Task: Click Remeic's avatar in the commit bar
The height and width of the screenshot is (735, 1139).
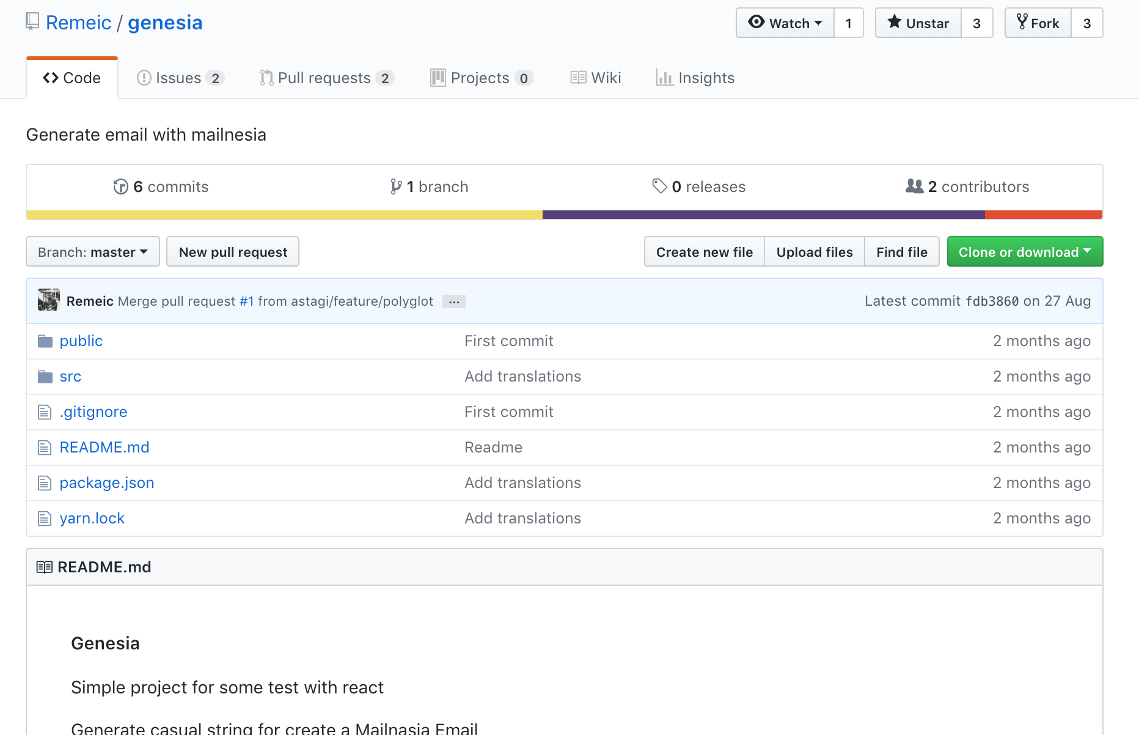Action: [49, 300]
